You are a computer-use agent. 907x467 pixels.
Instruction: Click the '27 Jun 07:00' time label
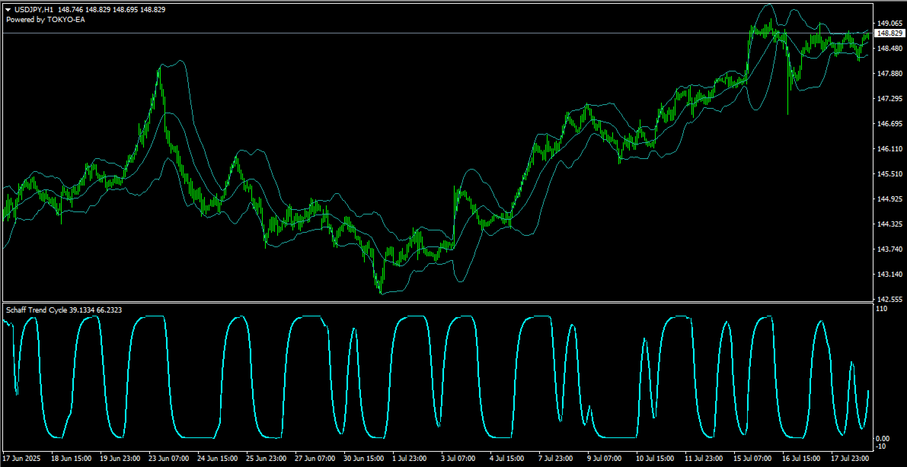[x=315, y=459]
